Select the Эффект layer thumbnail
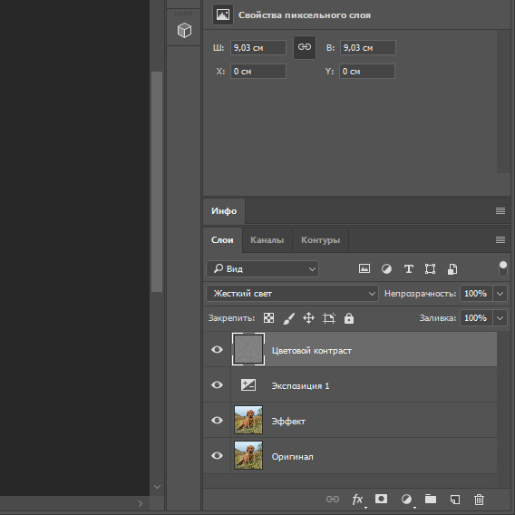Image resolution: width=515 pixels, height=515 pixels. 248,420
